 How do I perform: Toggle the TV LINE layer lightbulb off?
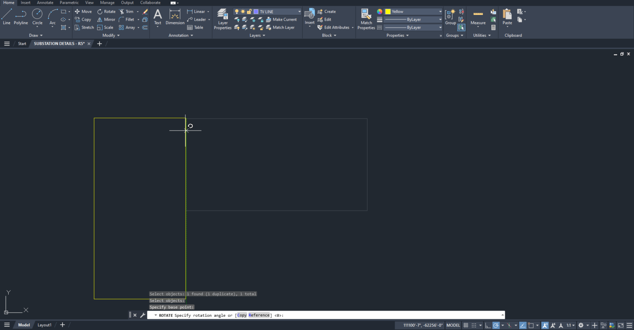(236, 11)
